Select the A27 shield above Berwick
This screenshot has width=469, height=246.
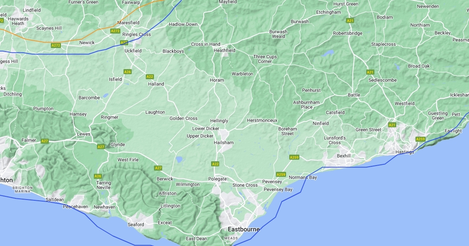point(158,168)
